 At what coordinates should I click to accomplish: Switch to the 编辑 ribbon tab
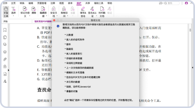(x=31, y=3)
